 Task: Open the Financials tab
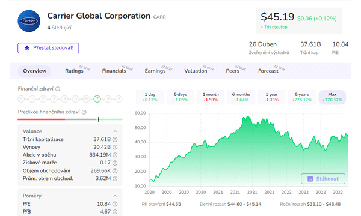tap(114, 71)
